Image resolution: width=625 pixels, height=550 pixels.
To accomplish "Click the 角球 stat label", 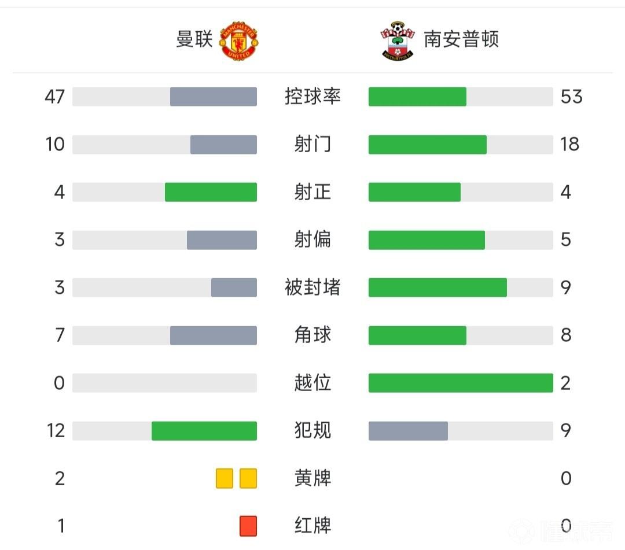I will pos(312,335).
